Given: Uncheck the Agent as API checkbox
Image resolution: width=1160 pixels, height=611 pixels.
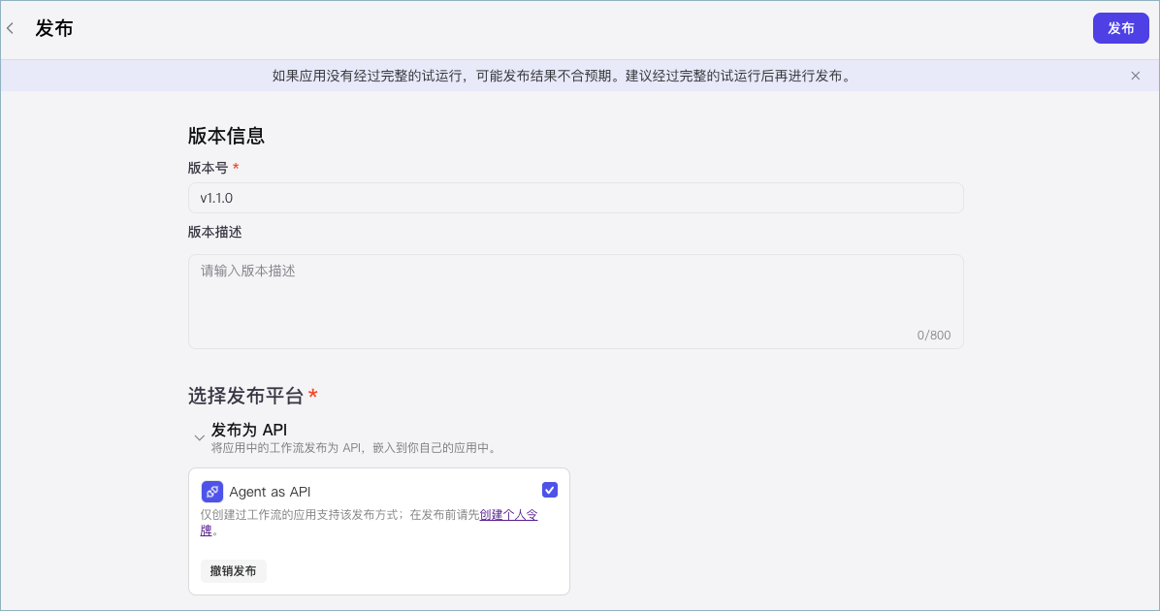Looking at the screenshot, I should [x=550, y=490].
